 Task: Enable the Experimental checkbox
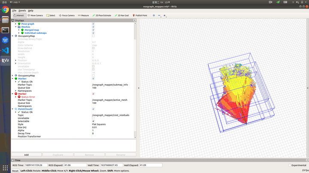(290, 165)
